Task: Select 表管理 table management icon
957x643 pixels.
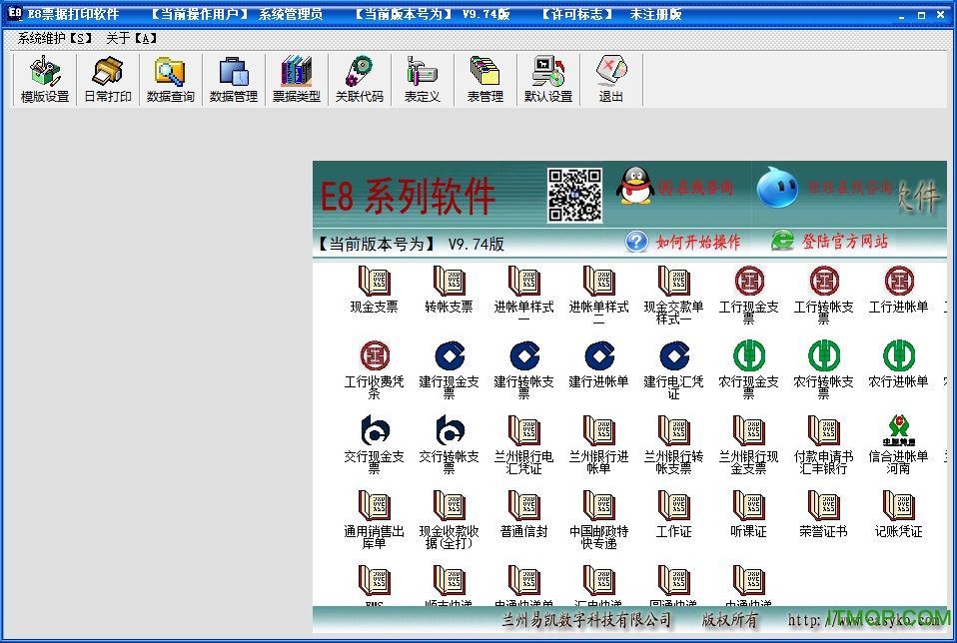Action: click(484, 80)
